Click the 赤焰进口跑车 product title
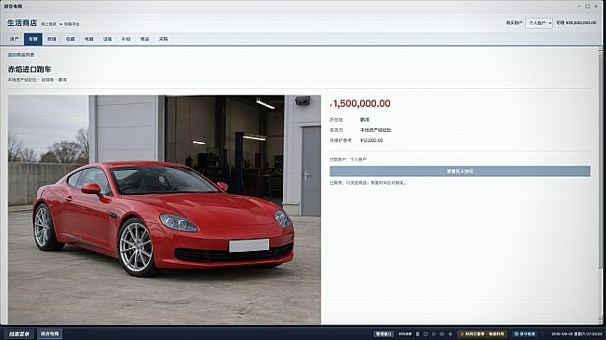This screenshot has height=340, width=606. (x=30, y=70)
